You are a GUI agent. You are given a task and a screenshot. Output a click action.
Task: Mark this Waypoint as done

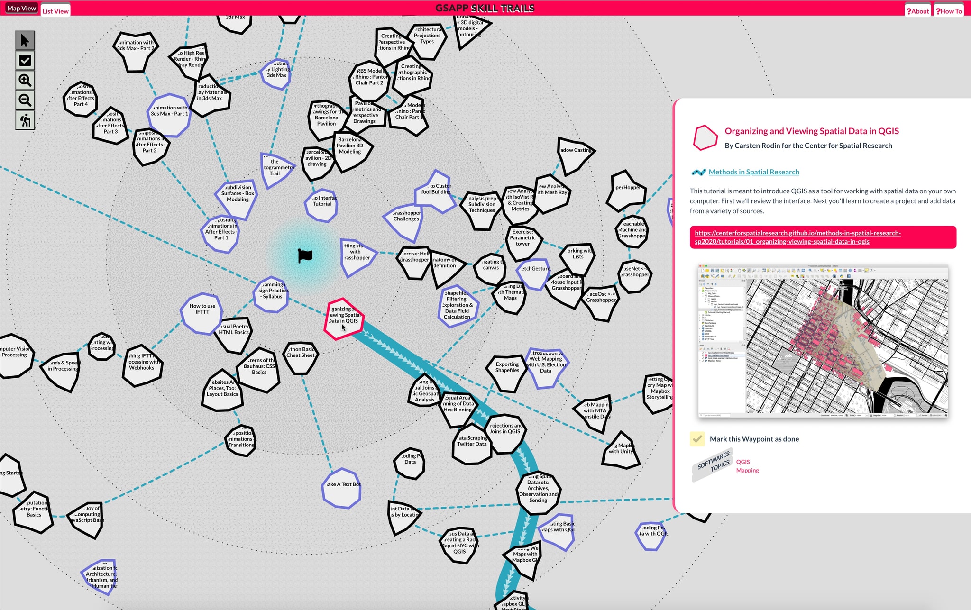click(x=696, y=439)
